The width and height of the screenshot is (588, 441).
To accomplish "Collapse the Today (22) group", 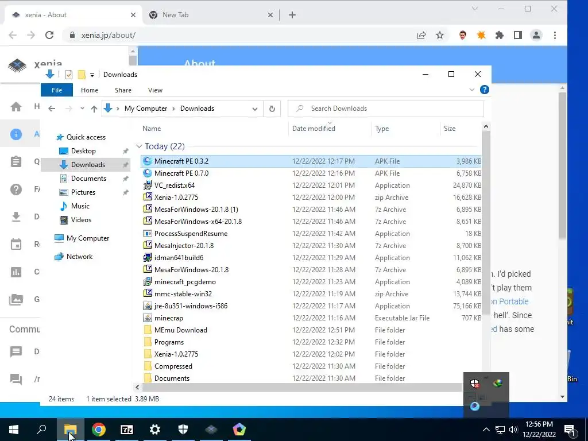I will tap(139, 146).
